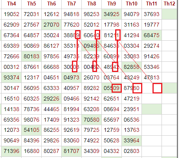180x158 pixels.
Task: Select cell with value 27070
Action: (51, 25)
